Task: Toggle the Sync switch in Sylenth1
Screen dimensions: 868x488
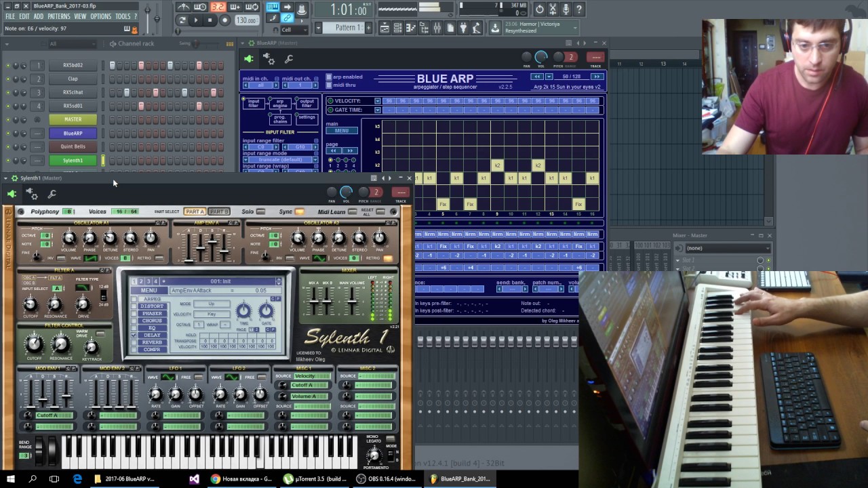Action: [299, 211]
